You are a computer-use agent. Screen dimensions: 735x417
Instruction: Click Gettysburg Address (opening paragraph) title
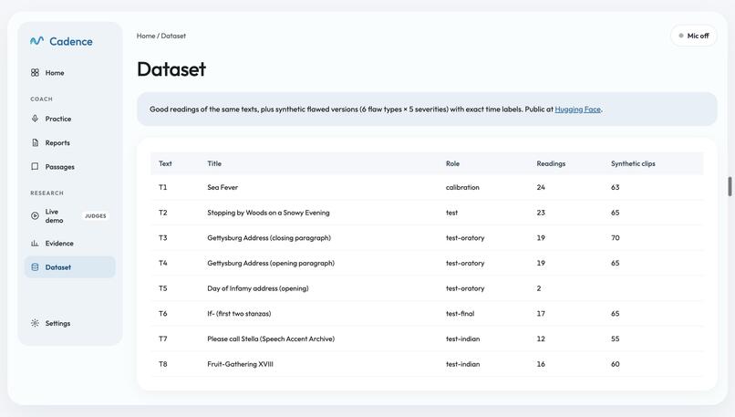(x=271, y=263)
